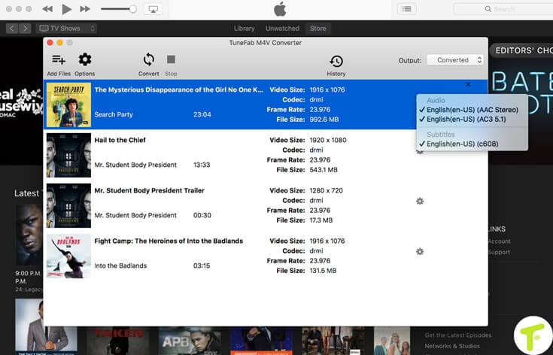The image size is (553, 355).
Task: Click the iTunes Play button
Action: click(x=66, y=9)
